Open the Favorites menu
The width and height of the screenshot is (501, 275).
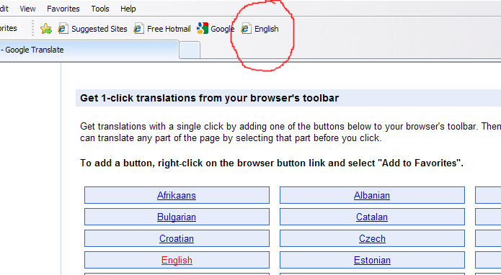(63, 9)
